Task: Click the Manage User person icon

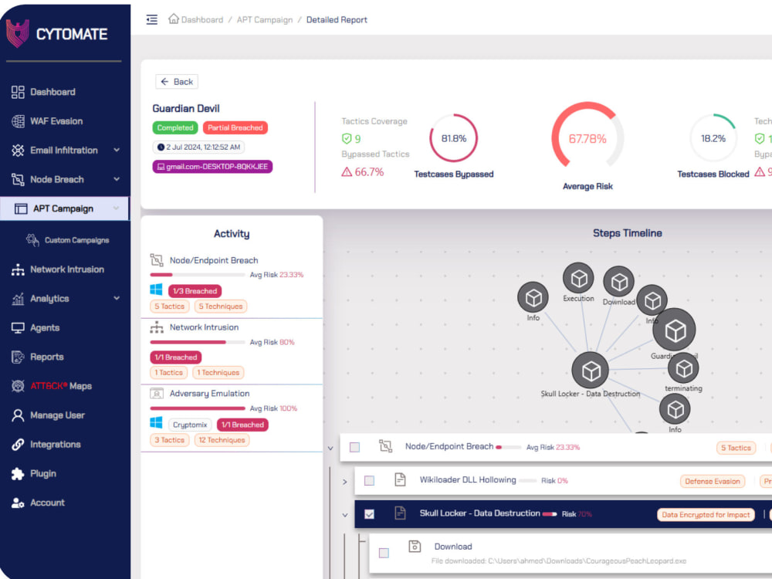Action: tap(18, 415)
